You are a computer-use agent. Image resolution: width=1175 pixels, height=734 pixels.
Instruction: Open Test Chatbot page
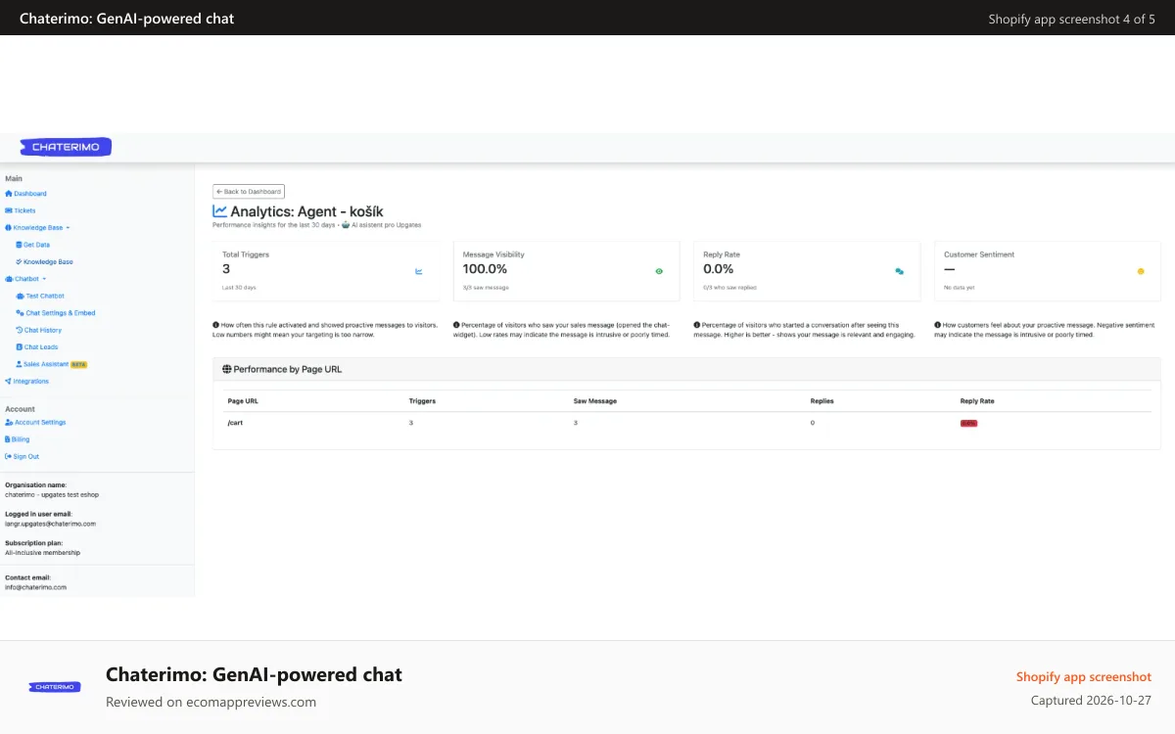(45, 296)
